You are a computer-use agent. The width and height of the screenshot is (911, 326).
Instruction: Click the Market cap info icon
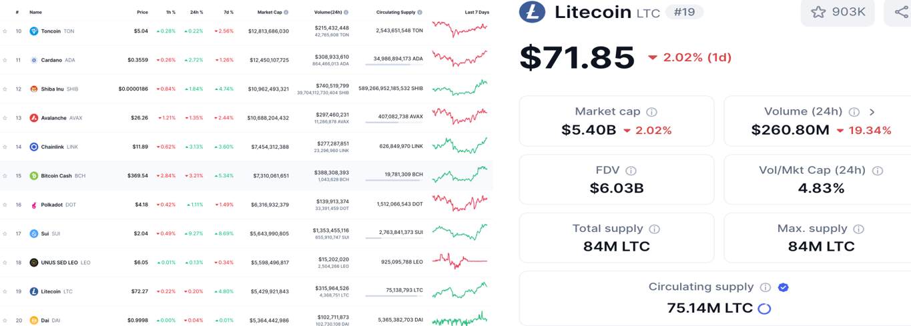pos(651,112)
